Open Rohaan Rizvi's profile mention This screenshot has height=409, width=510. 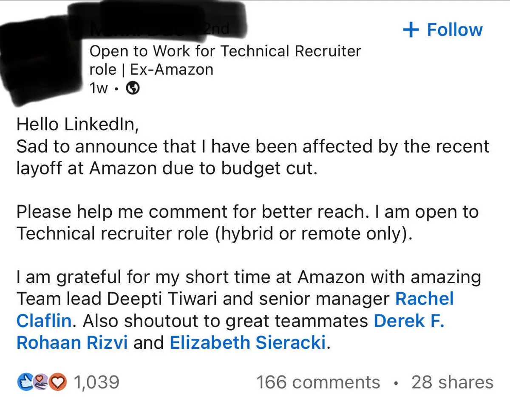(x=72, y=343)
